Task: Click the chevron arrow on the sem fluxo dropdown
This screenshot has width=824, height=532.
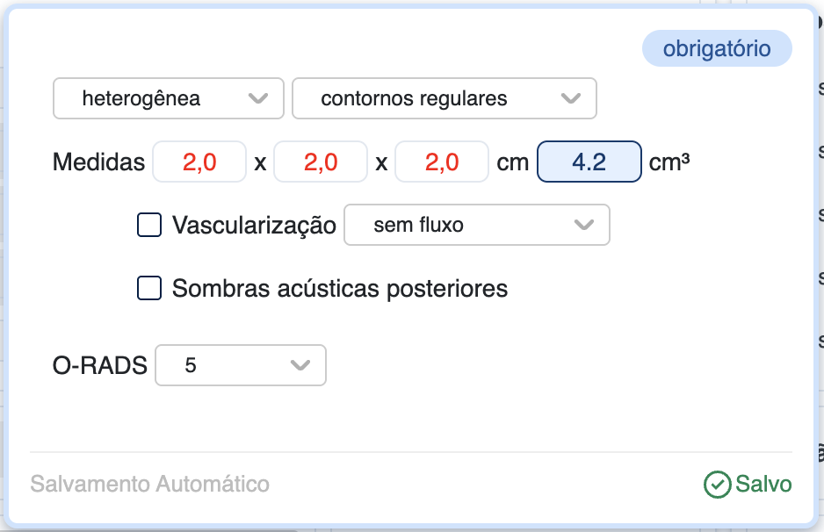Action: click(583, 226)
